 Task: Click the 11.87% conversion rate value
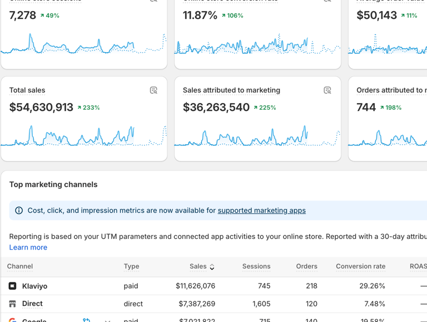click(x=200, y=15)
